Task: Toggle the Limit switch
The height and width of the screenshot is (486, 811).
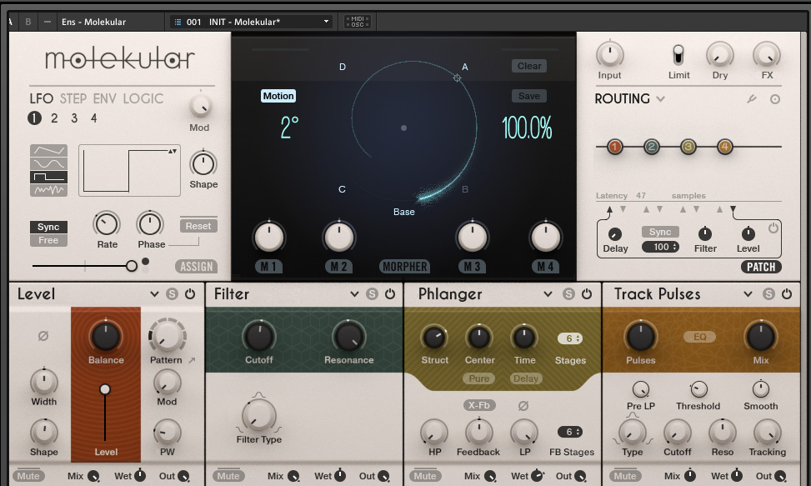Action: tap(678, 56)
